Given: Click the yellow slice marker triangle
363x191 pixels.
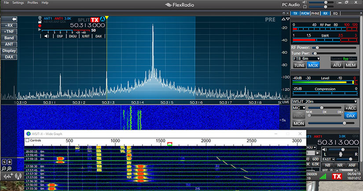Looking at the screenshot, I should (107, 18).
